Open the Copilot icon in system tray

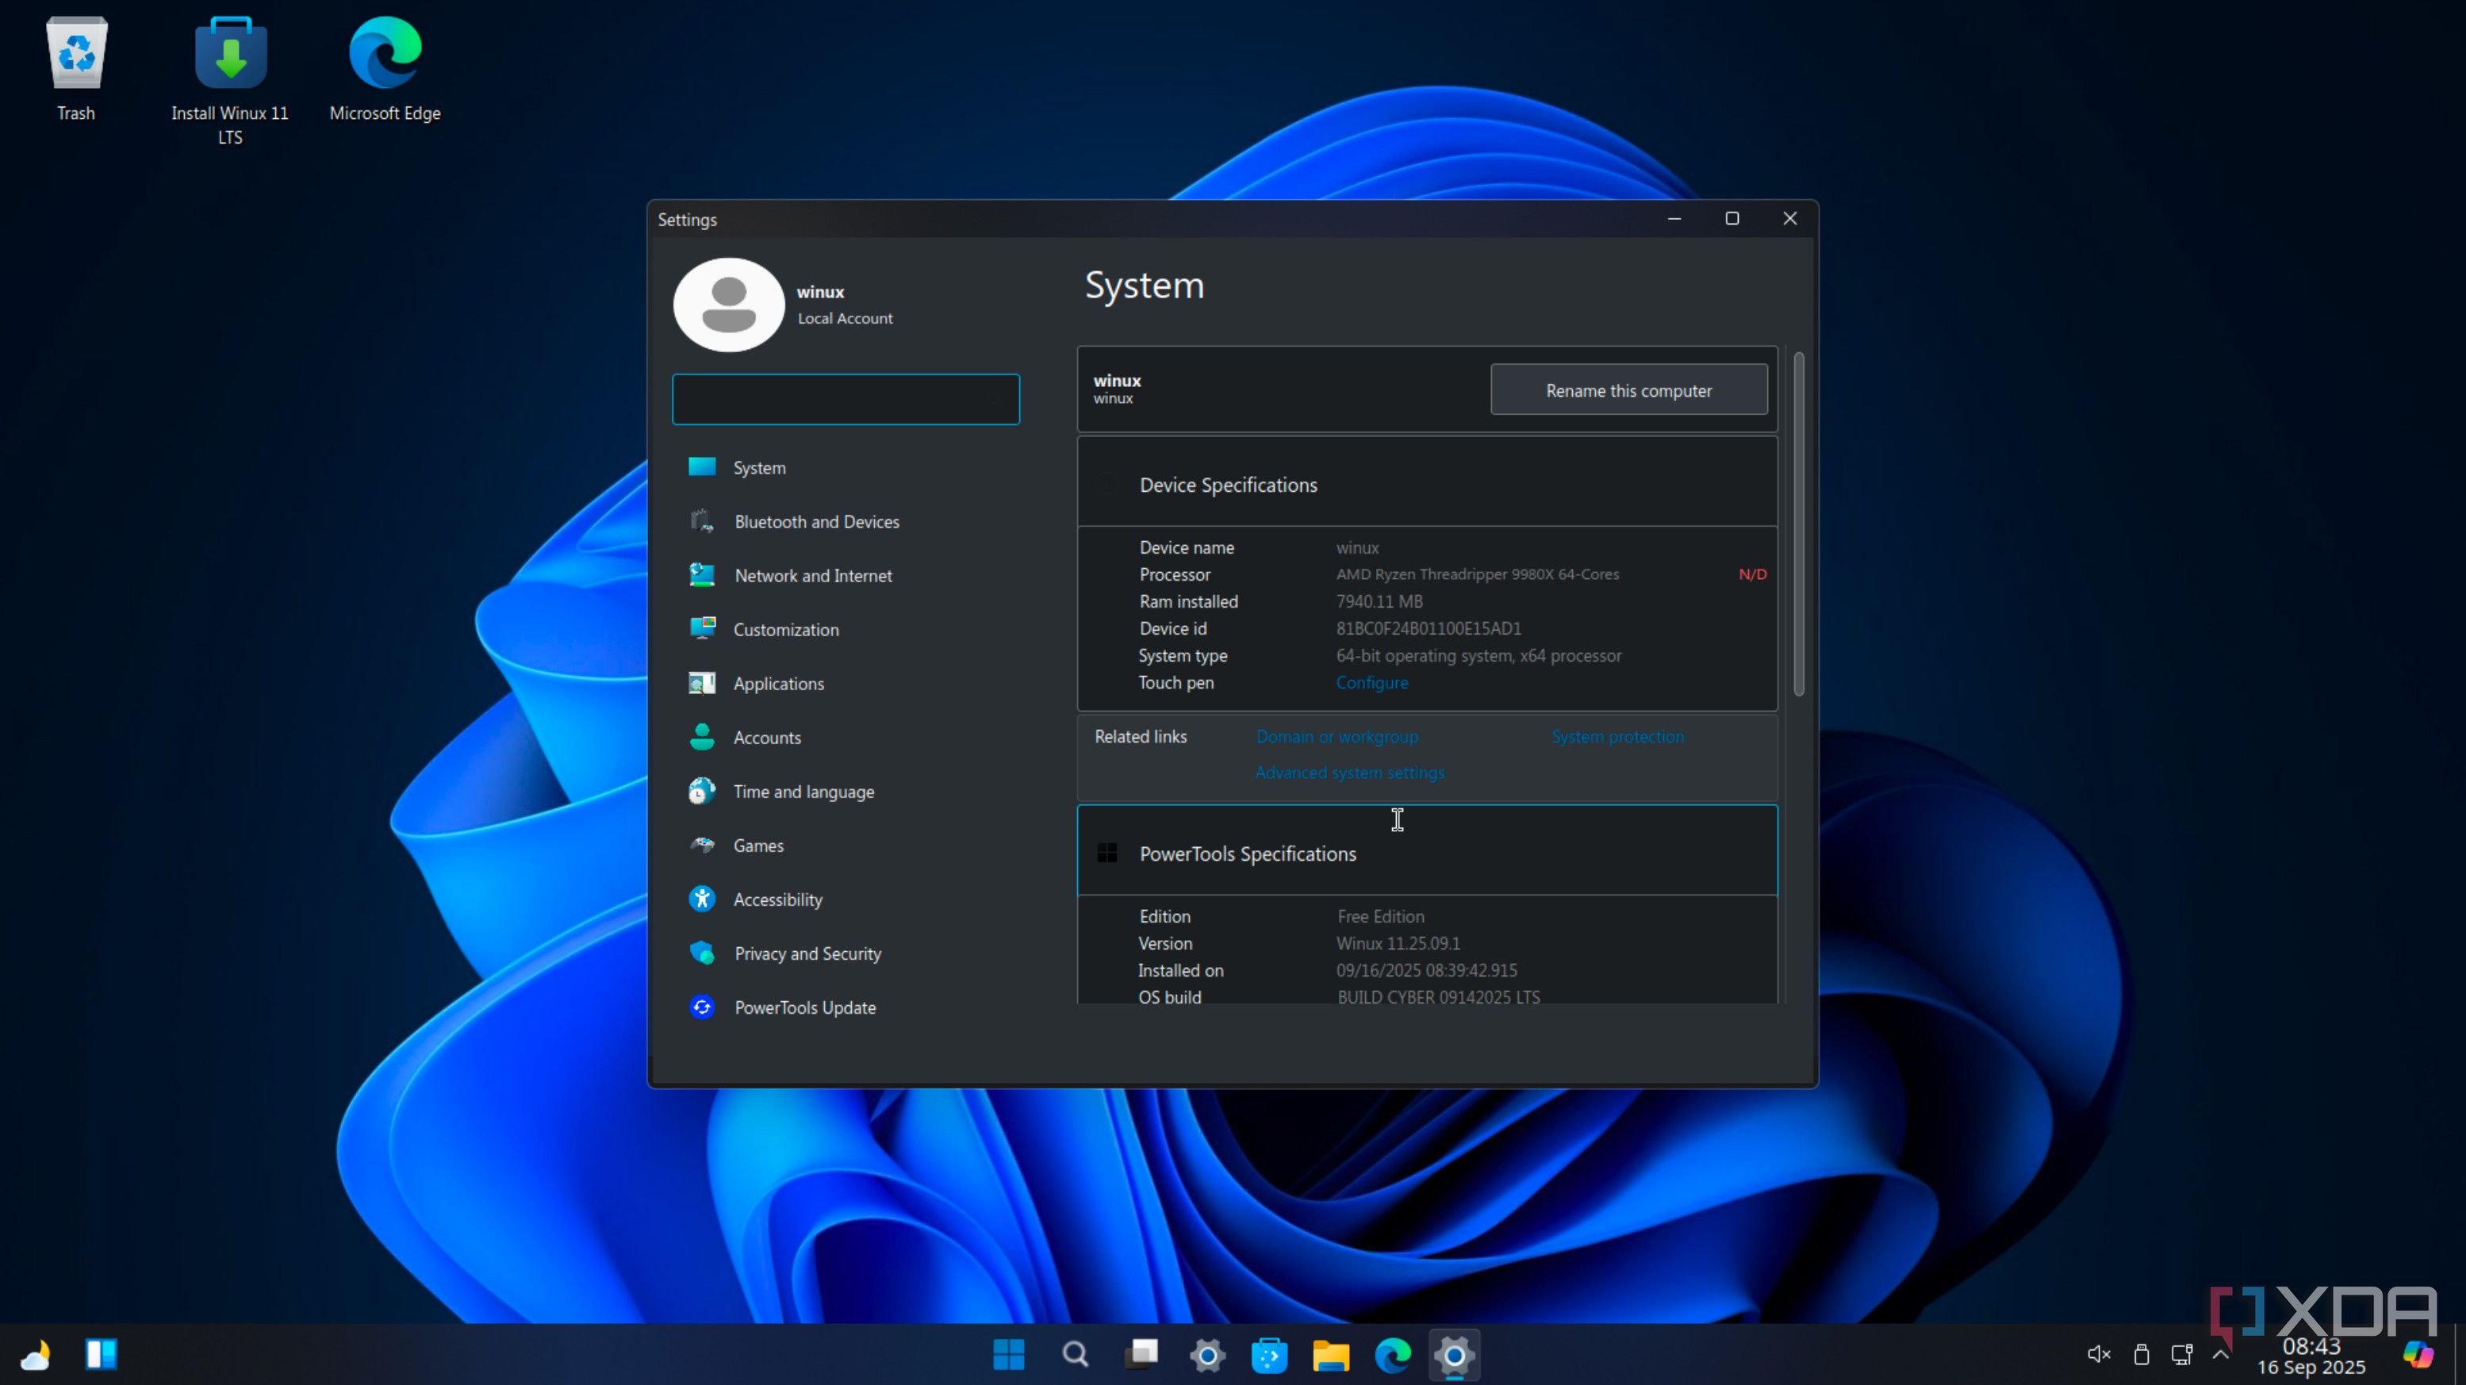[2418, 1353]
